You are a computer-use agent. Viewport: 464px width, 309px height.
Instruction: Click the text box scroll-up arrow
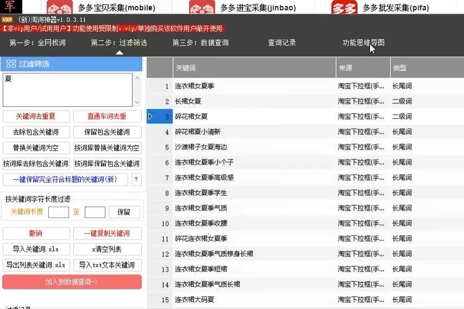[x=137, y=78]
